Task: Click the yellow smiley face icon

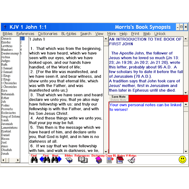Action: tap(182, 160)
